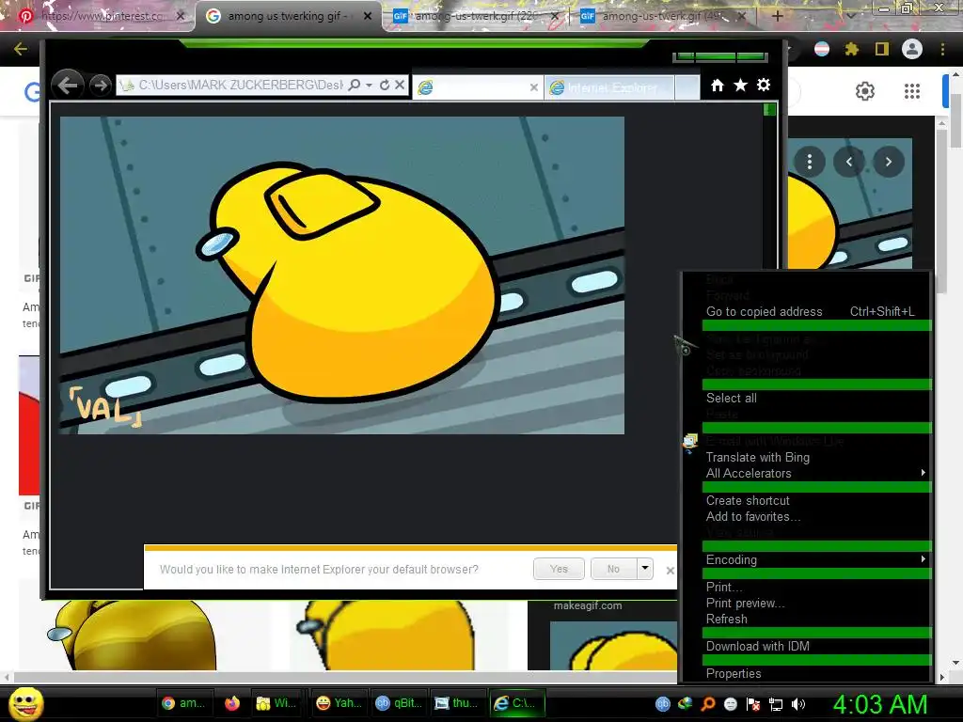Refresh page via address bar icon

385,85
